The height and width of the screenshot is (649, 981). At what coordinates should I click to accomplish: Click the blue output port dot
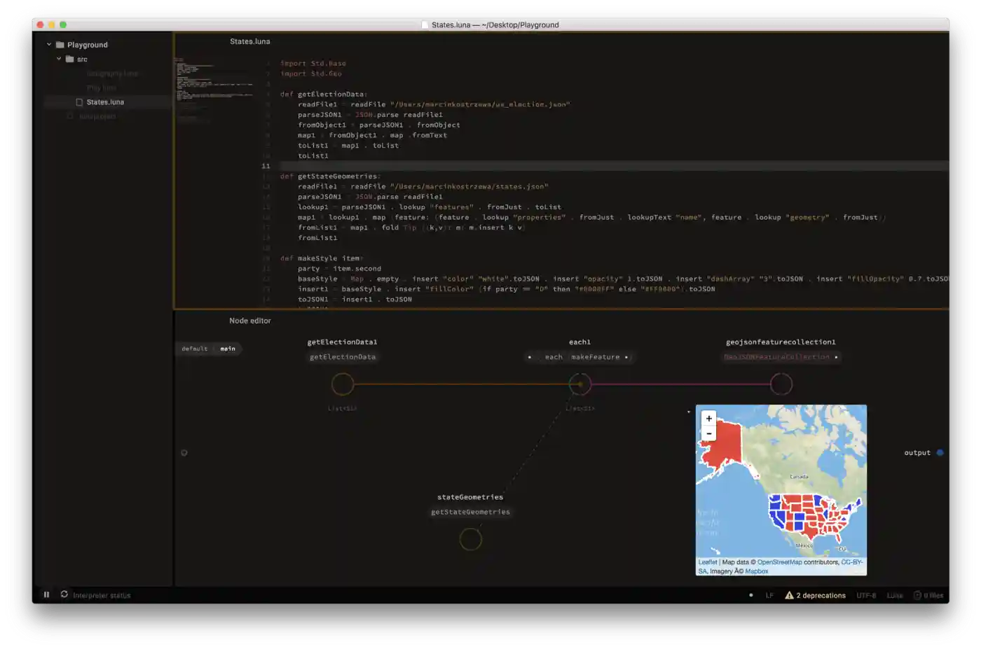(940, 453)
